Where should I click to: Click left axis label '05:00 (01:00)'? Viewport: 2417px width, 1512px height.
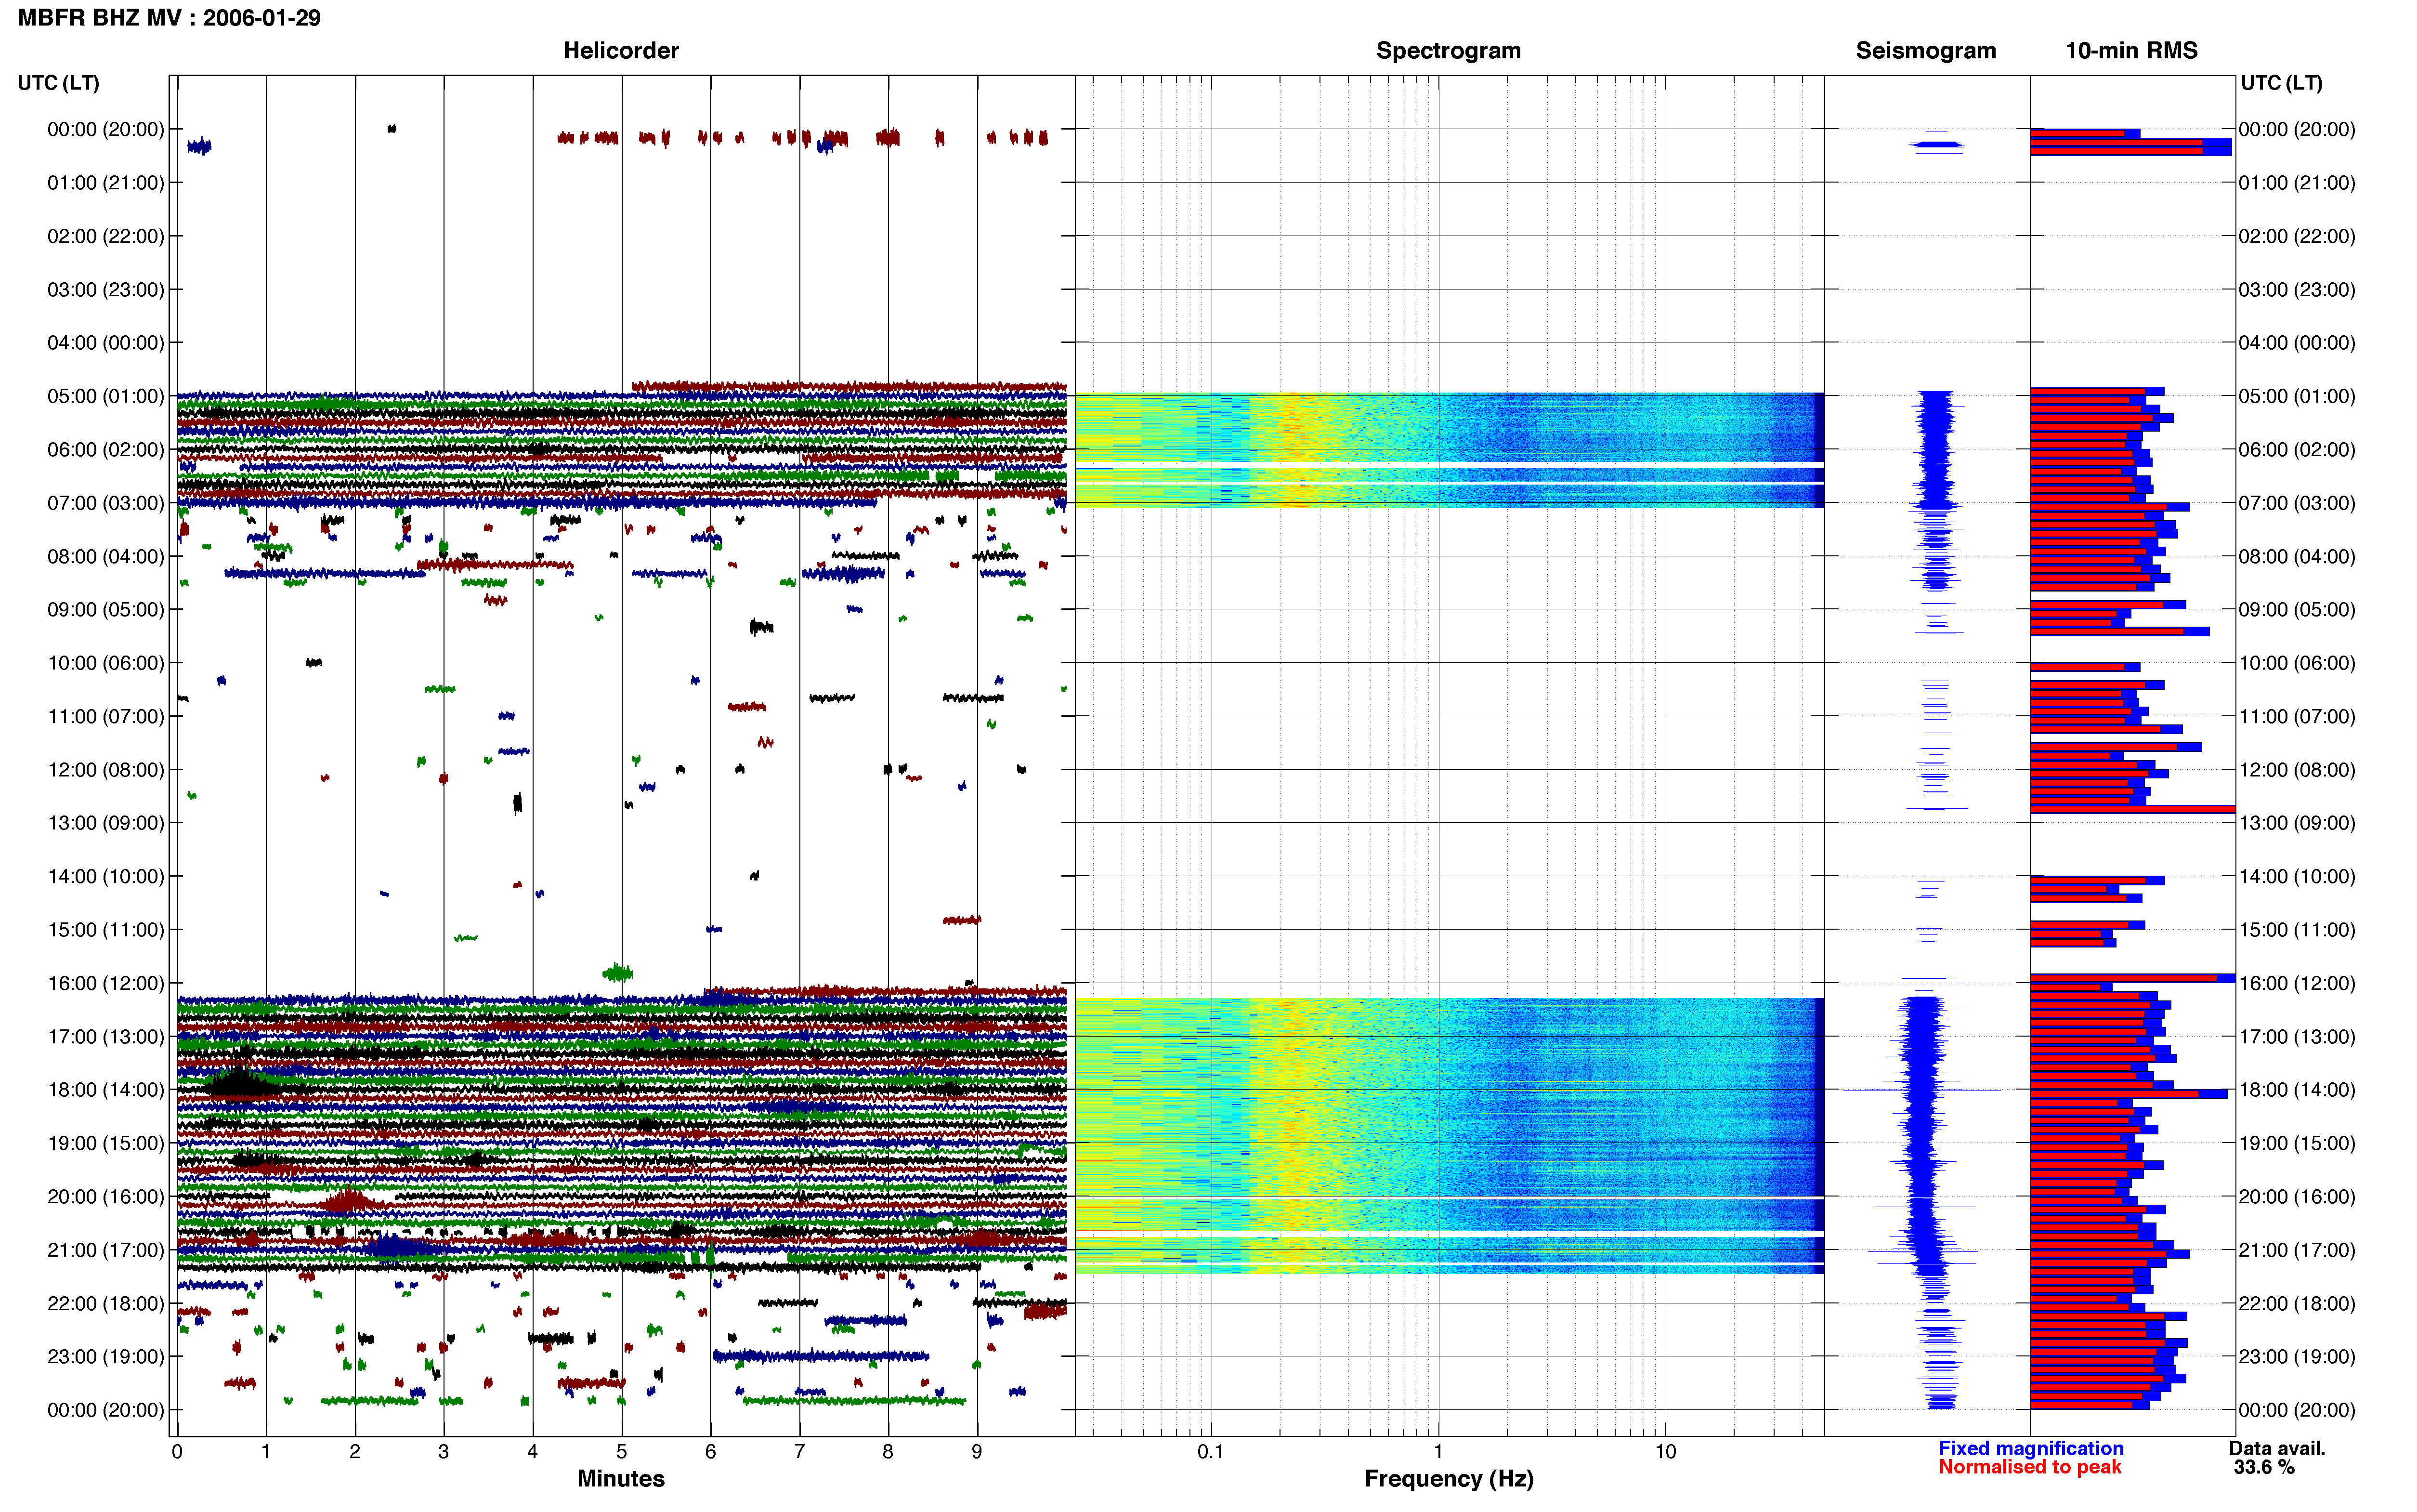tap(106, 396)
